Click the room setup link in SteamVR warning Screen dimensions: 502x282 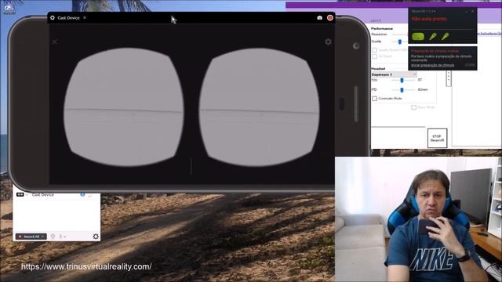[x=432, y=65]
